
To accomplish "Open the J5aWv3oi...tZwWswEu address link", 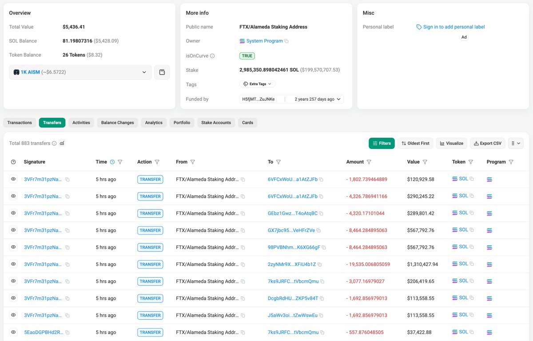I will click(293, 316).
